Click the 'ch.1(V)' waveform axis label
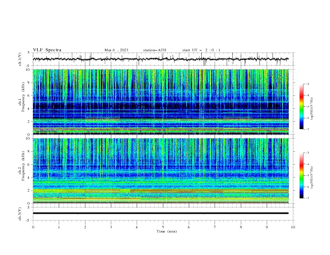This screenshot has width=330, height=255. click(20, 59)
